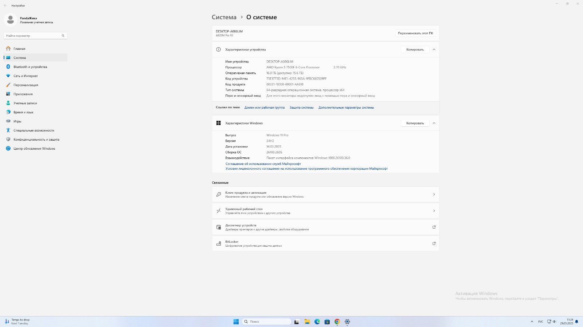Select the version value 24H2

click(x=270, y=141)
